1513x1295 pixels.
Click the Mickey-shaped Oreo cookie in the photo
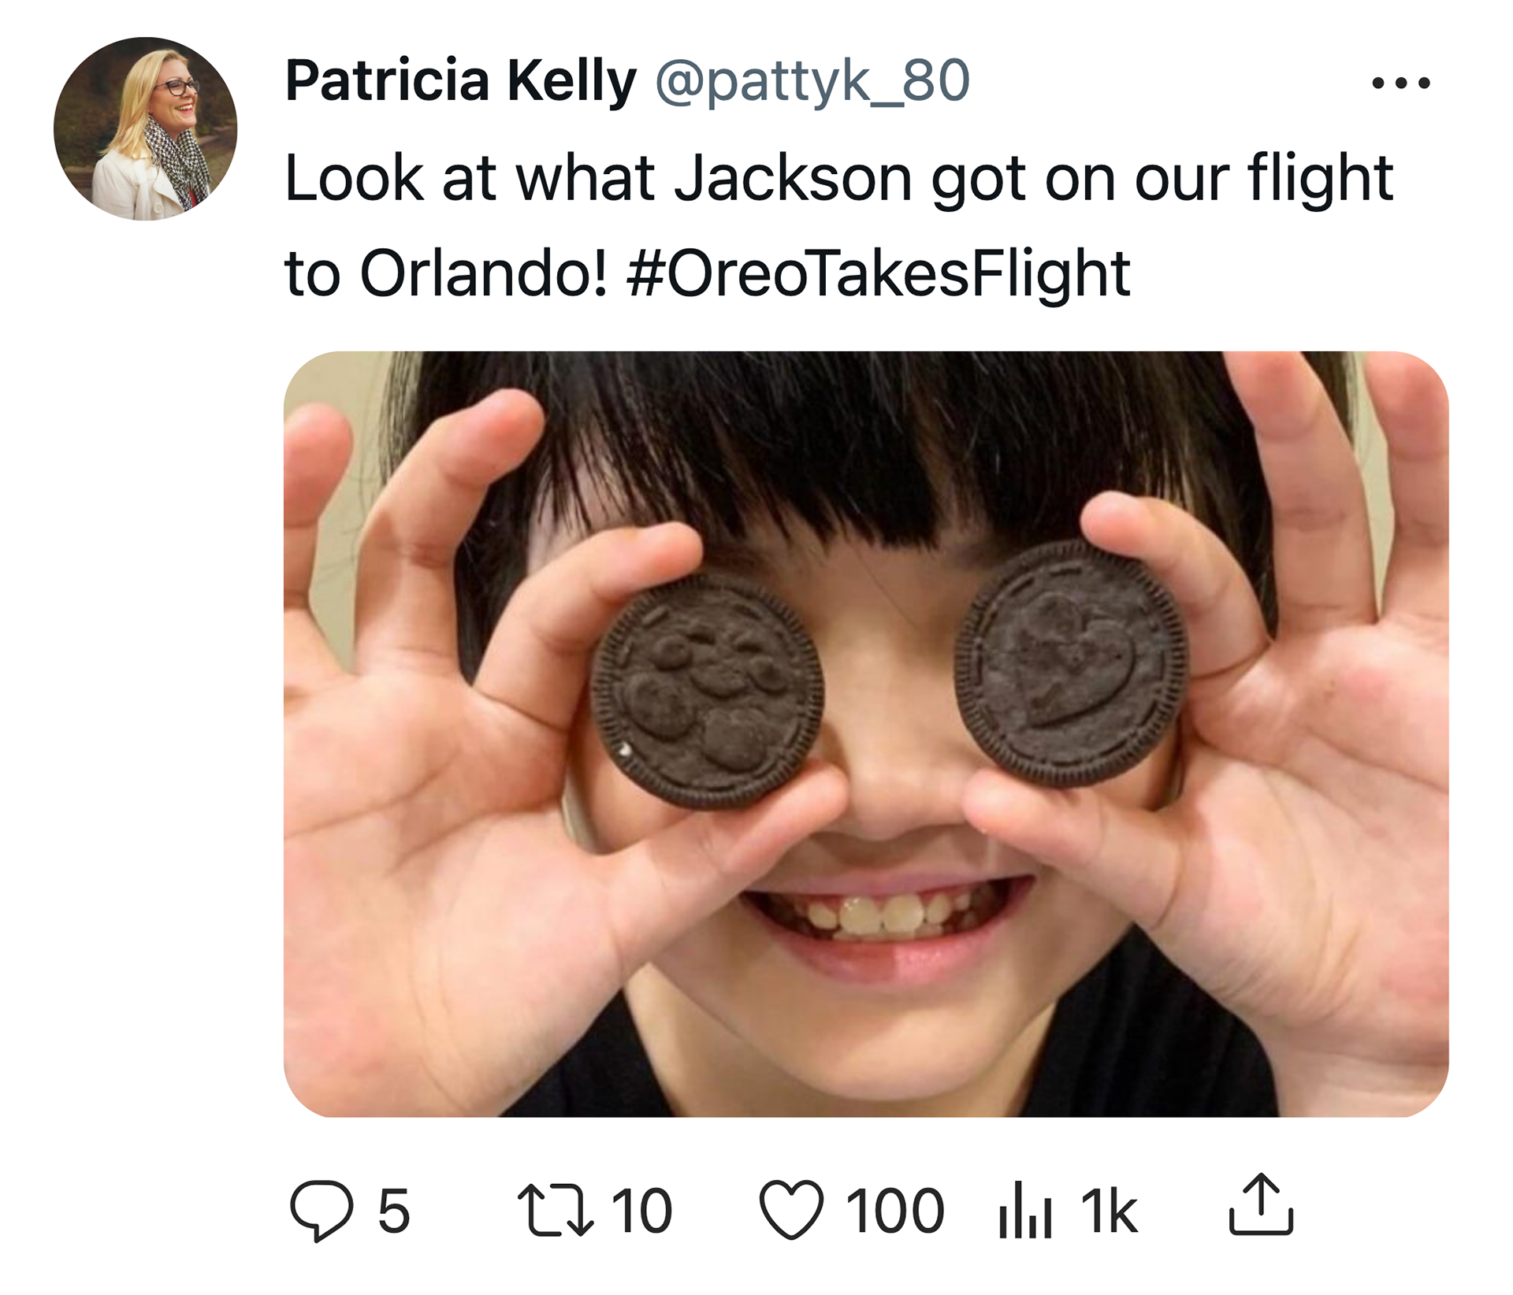pos(707,692)
